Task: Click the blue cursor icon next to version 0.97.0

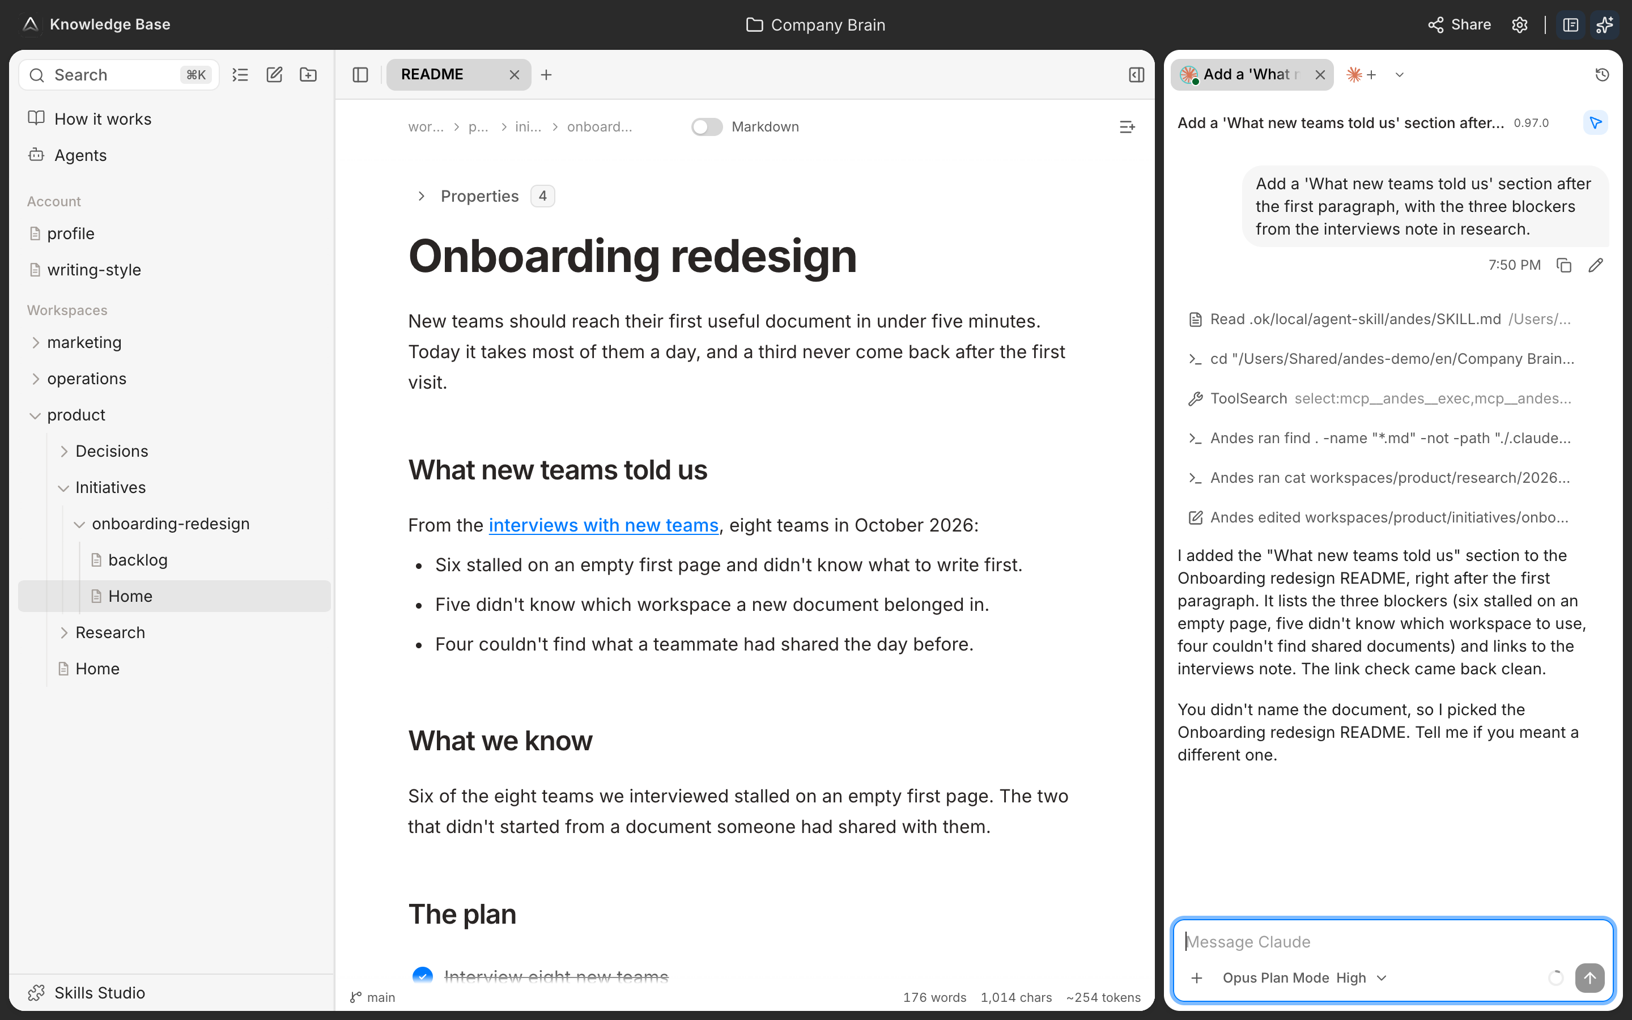Action: 1596,123
